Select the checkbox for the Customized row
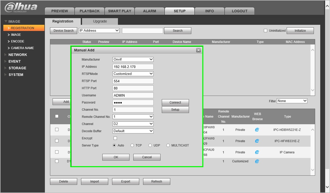This screenshot has width=330, height=193. (x=57, y=161)
